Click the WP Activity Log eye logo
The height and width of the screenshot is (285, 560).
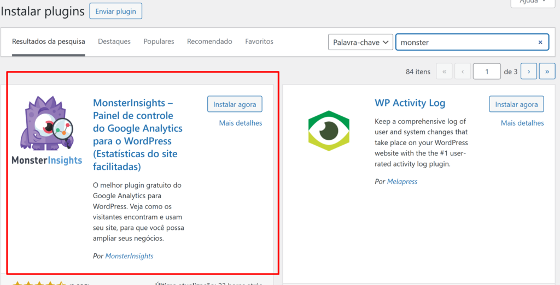pyautogui.click(x=329, y=130)
